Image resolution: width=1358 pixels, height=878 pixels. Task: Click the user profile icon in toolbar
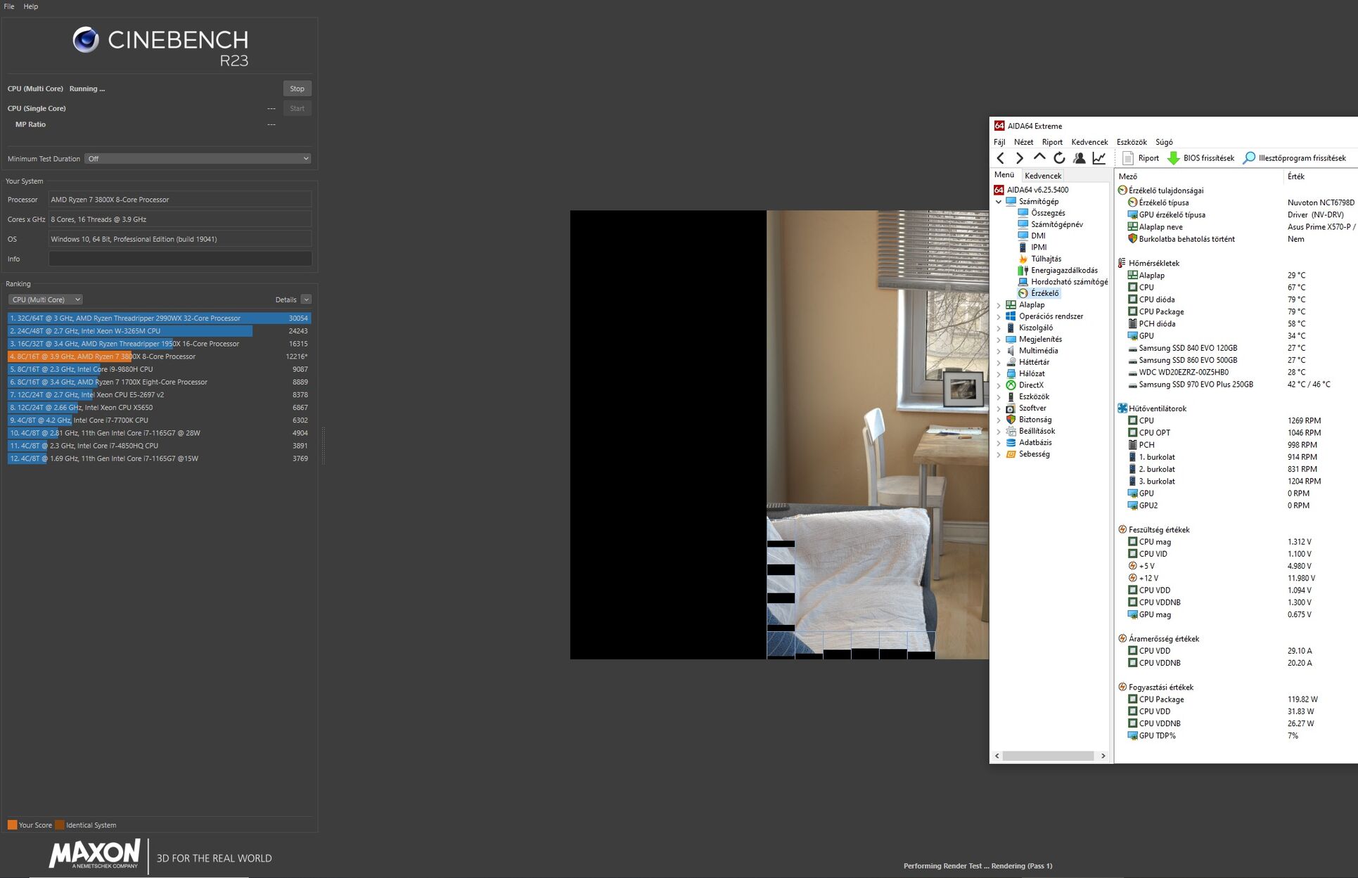pyautogui.click(x=1079, y=158)
